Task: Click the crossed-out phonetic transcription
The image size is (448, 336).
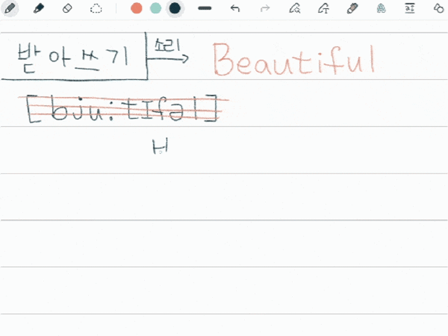Action: coord(122,109)
